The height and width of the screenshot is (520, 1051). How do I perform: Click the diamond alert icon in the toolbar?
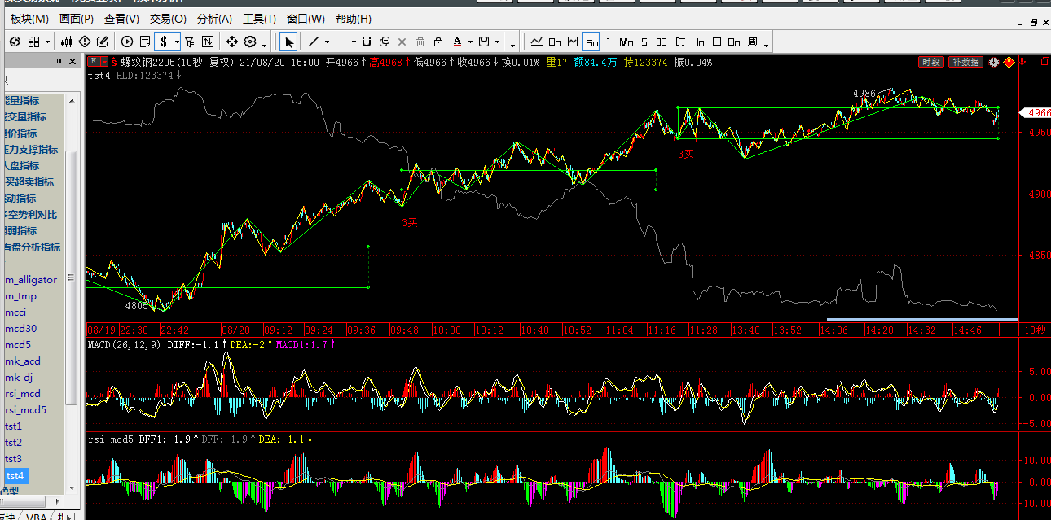point(84,42)
